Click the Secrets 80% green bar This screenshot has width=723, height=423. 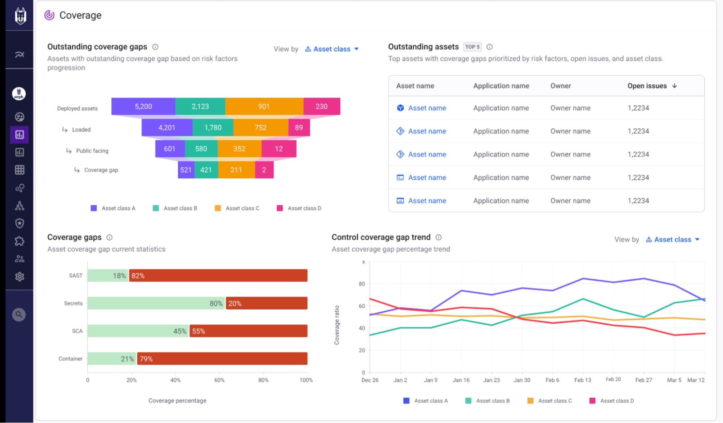coord(156,303)
